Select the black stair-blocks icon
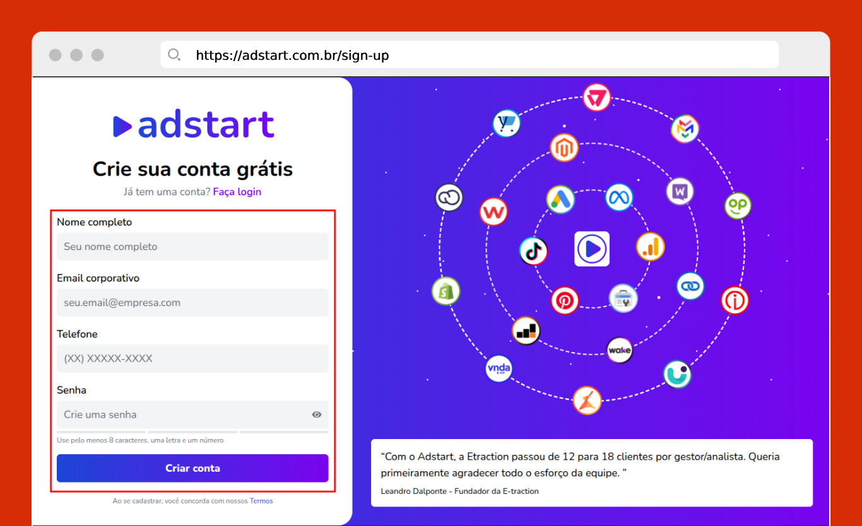This screenshot has width=862, height=526. [x=526, y=330]
